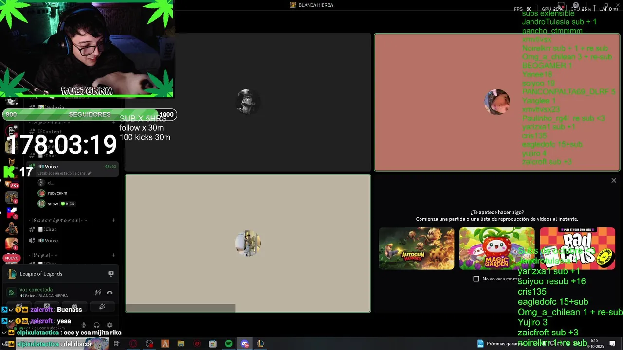This screenshot has width=623, height=350.
Task: Open Spotify in the taskbar
Action: pos(229,344)
